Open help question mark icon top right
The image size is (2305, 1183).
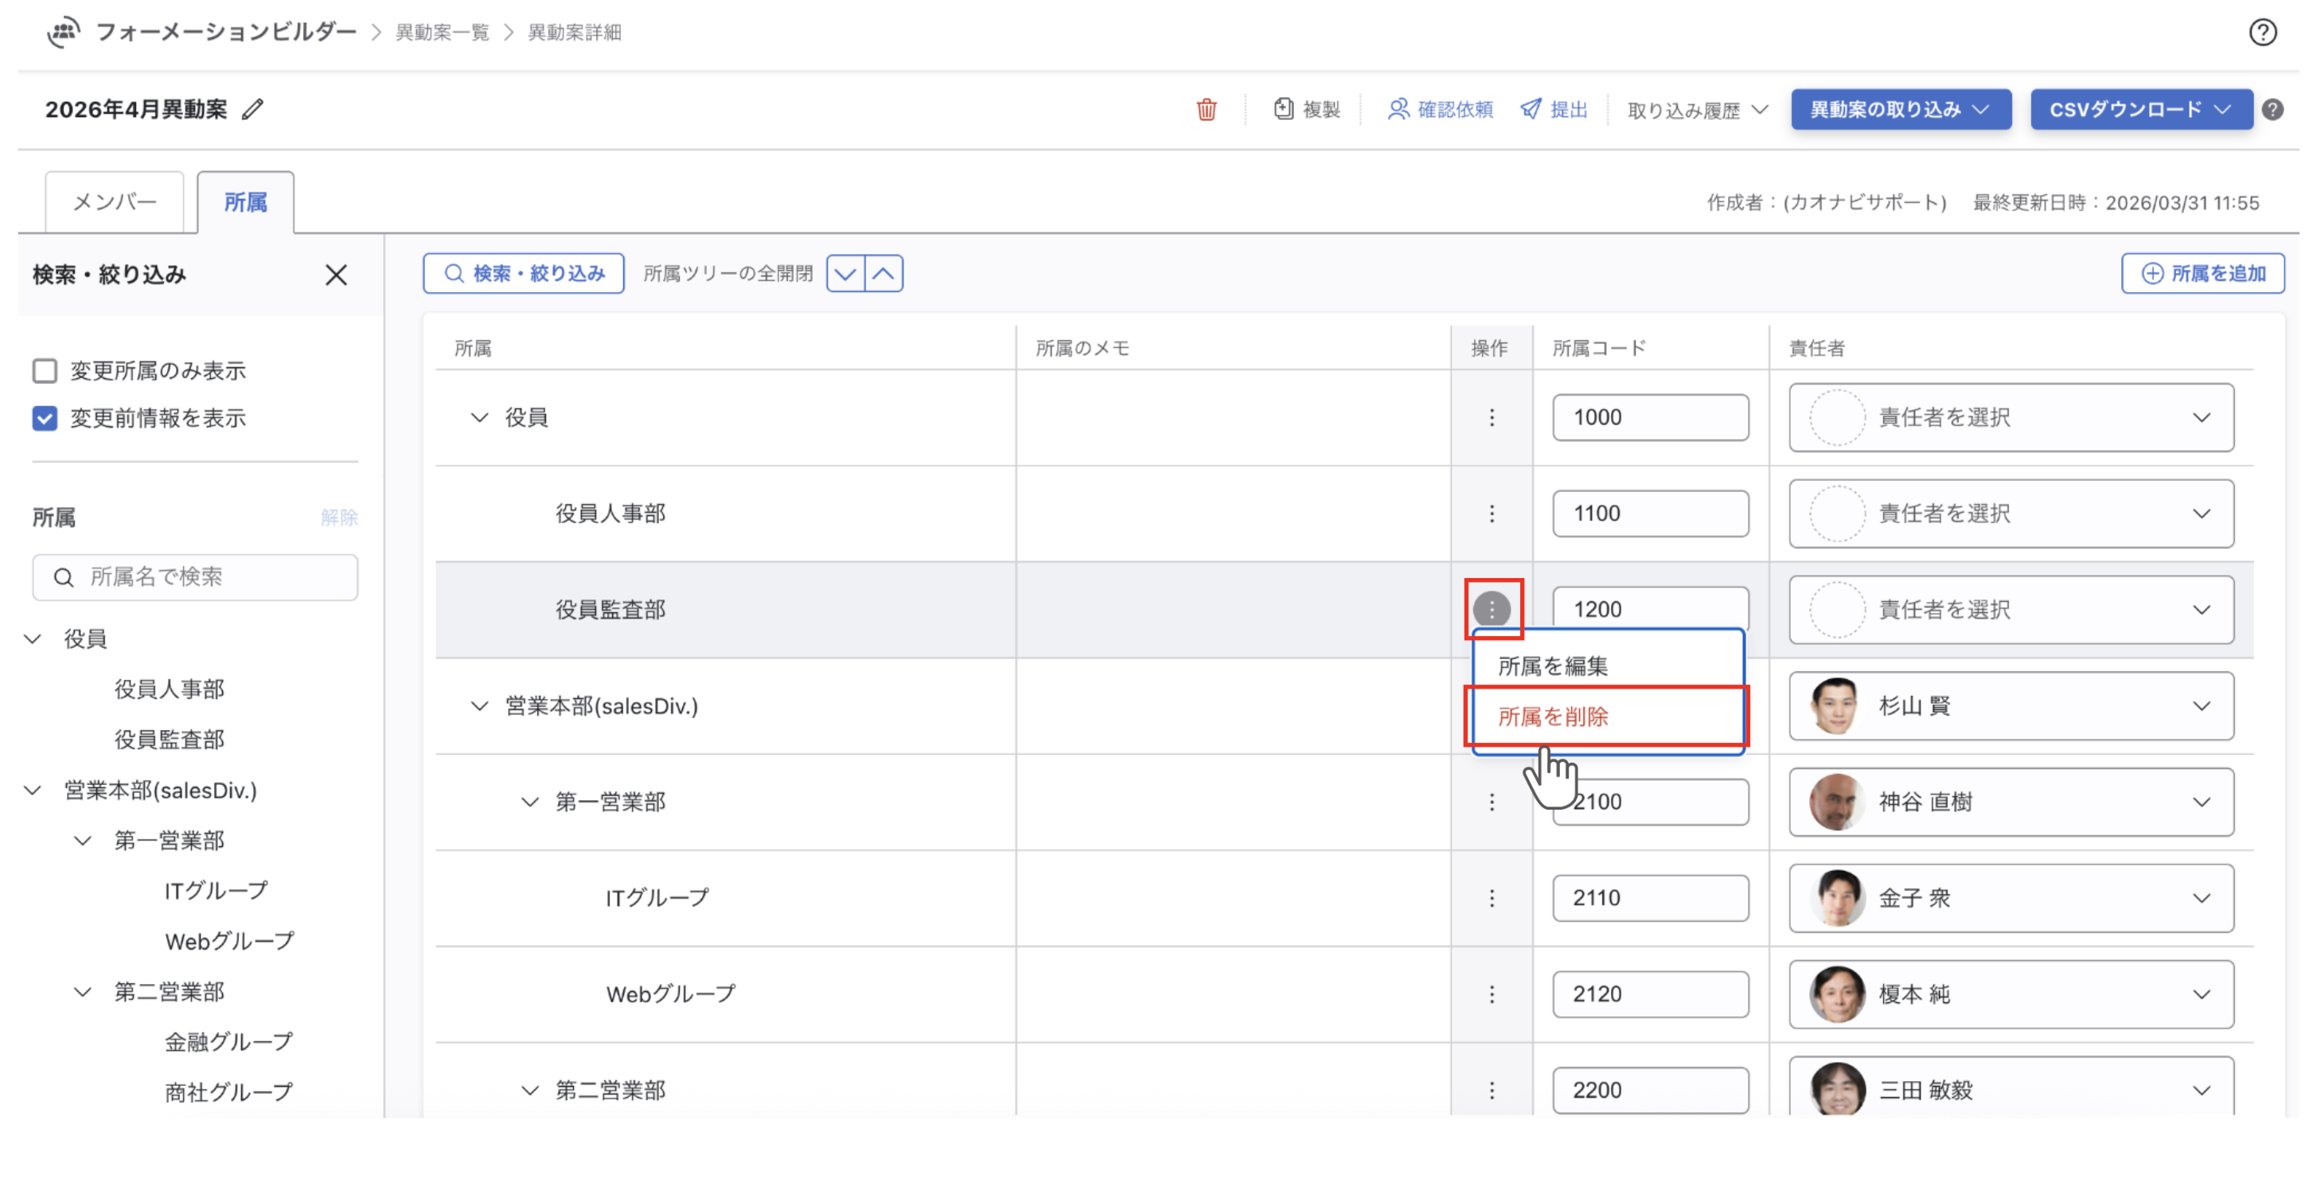point(2262,32)
